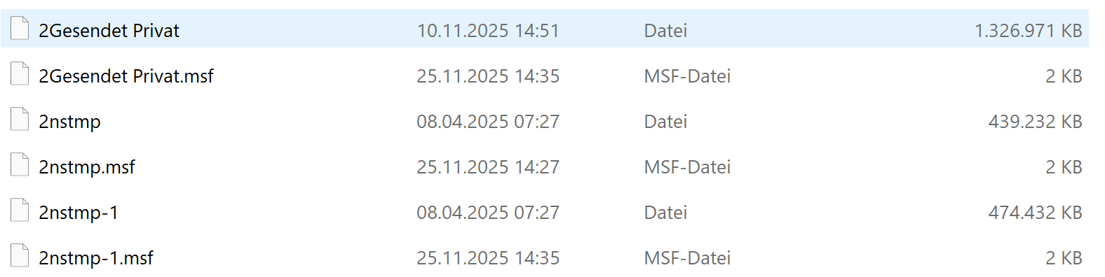The image size is (1105, 277).
Task: Click the 2nstmp.msf file icon
Action: pos(20,165)
